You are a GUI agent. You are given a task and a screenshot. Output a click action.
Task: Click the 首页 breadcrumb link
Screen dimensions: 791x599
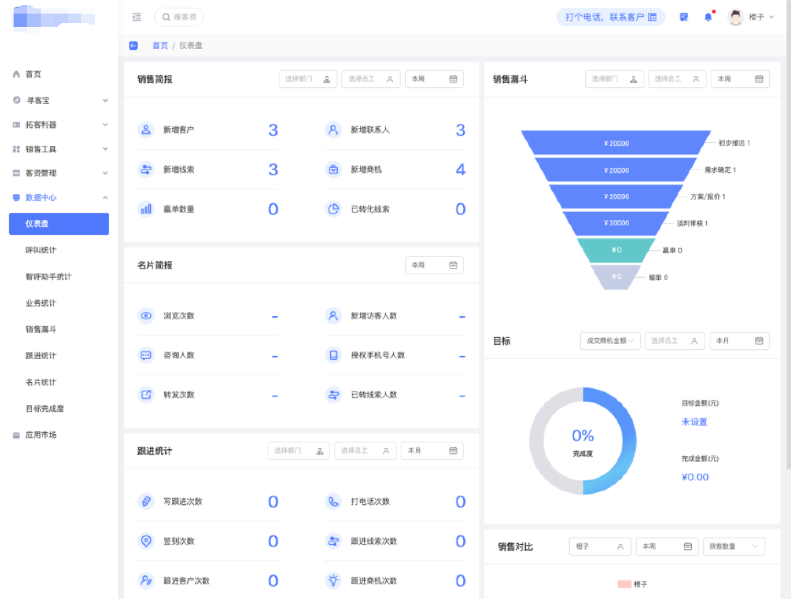(160, 46)
